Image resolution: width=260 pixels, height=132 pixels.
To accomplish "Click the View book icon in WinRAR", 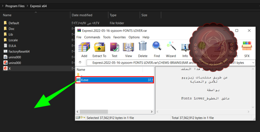I will [x=128, y=47].
